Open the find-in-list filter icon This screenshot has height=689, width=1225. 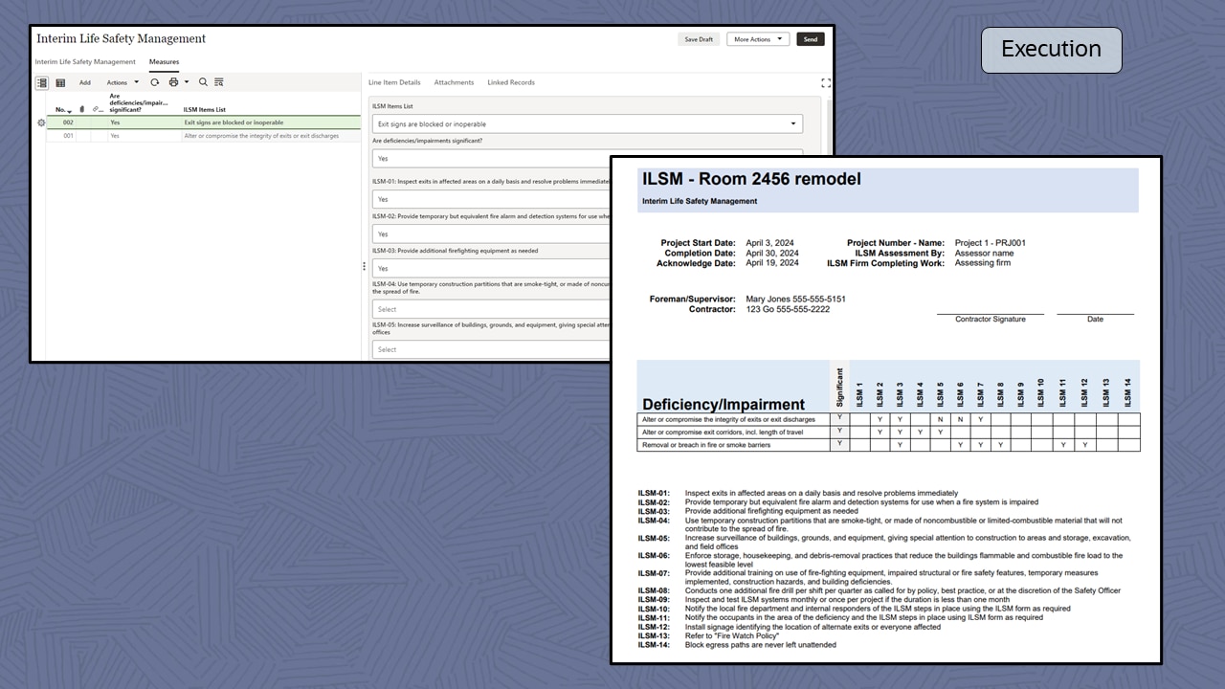click(x=219, y=82)
